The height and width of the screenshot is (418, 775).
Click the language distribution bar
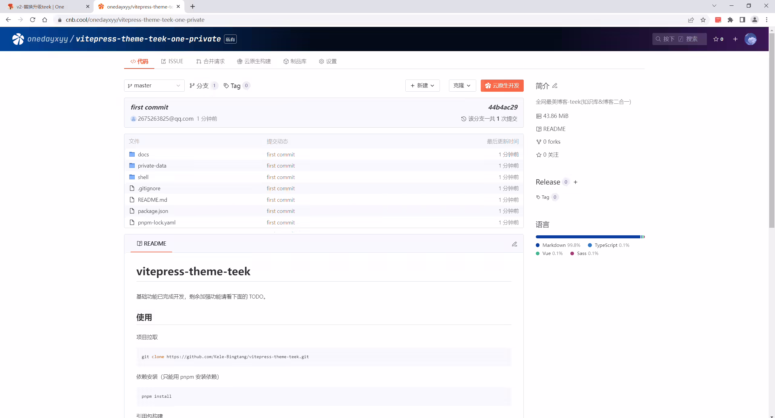pos(590,237)
